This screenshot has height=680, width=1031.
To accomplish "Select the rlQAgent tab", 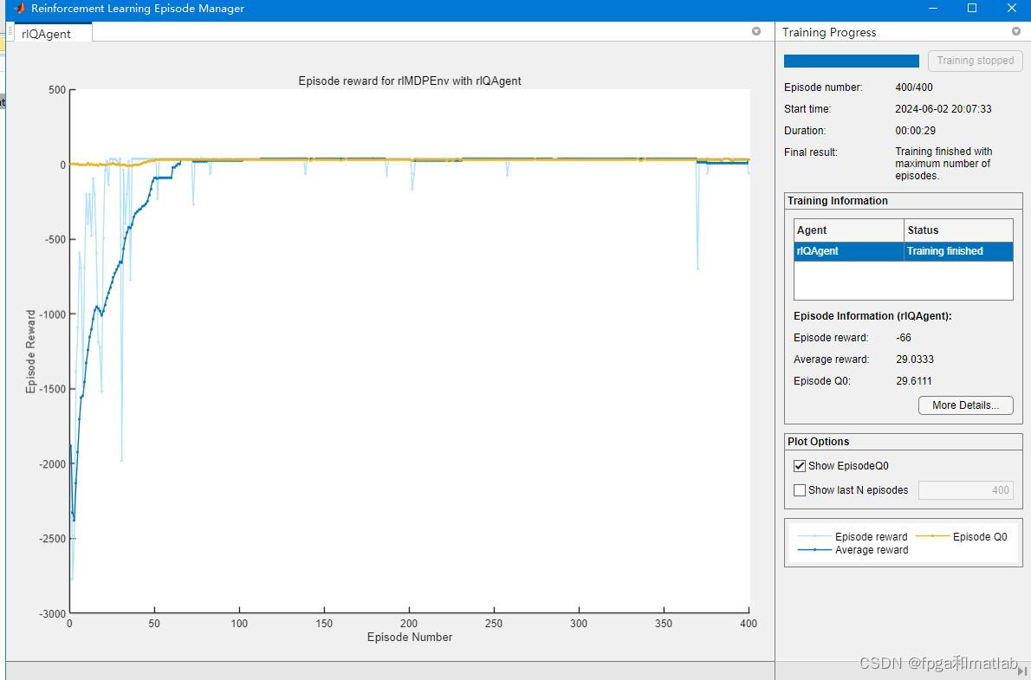I will tap(46, 34).
